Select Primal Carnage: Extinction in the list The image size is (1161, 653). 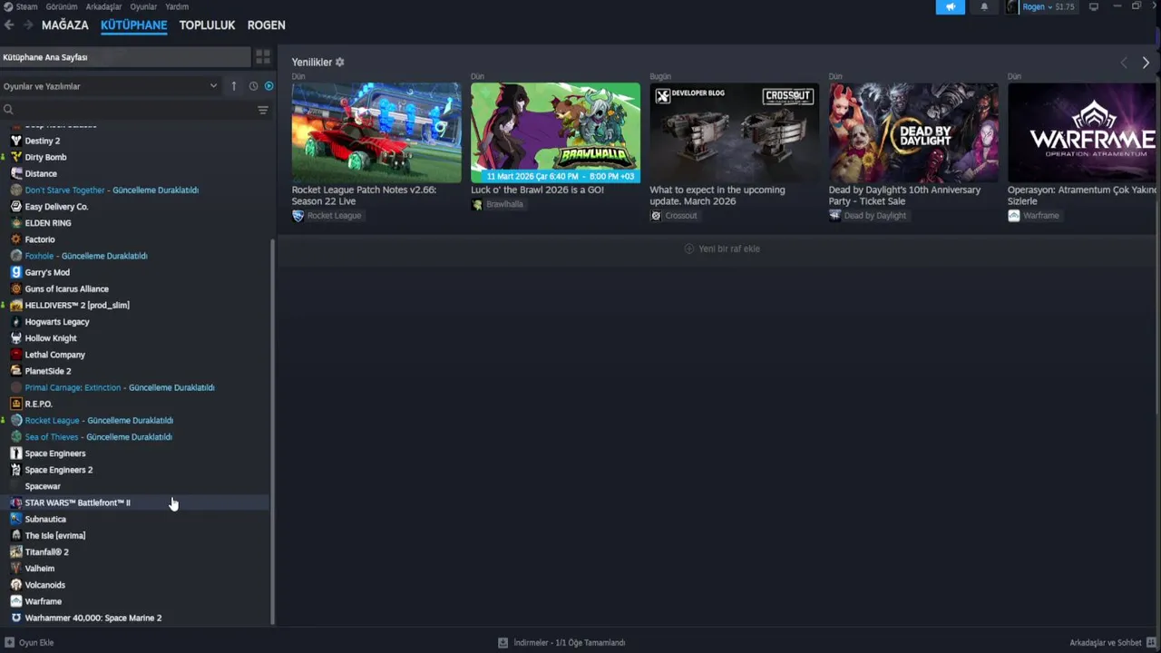pos(136,387)
